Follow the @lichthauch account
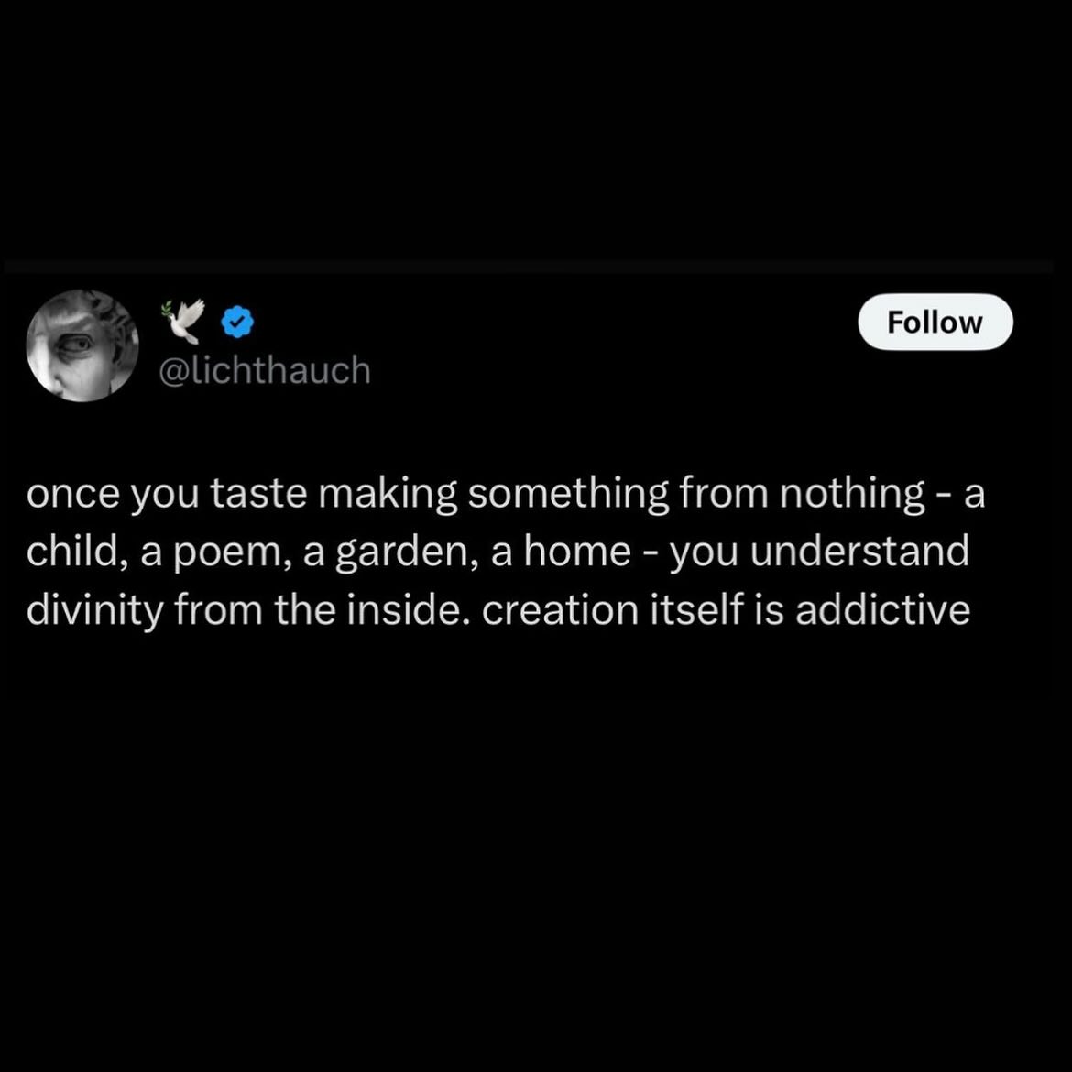 [935, 322]
